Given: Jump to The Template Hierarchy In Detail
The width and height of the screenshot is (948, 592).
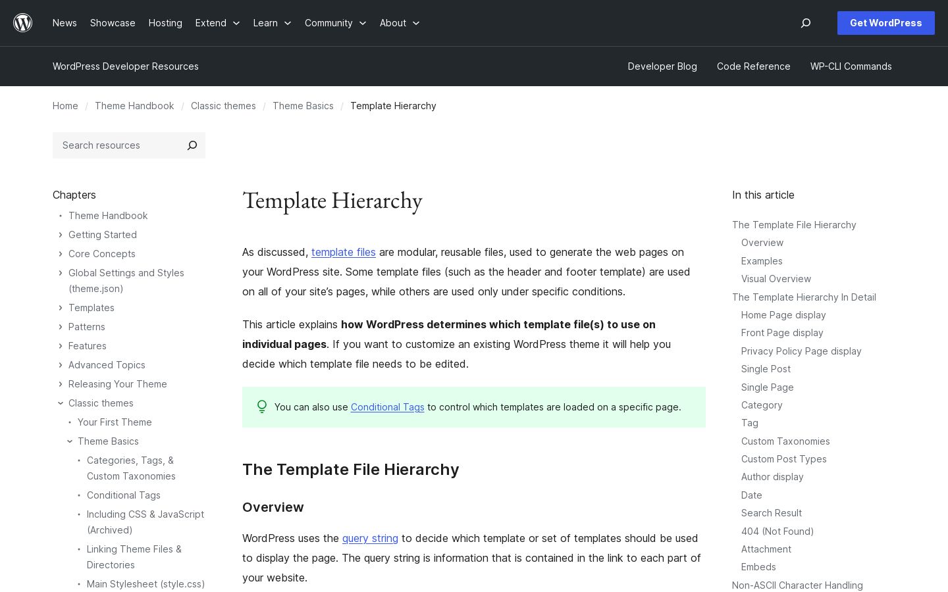Looking at the screenshot, I should (804, 297).
